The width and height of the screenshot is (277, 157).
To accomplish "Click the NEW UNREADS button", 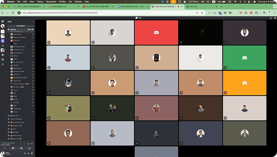I will tap(20, 26).
